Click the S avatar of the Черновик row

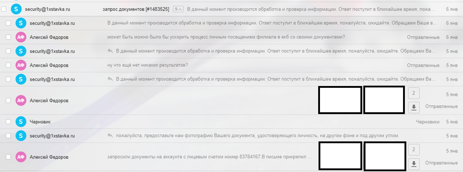(21, 122)
